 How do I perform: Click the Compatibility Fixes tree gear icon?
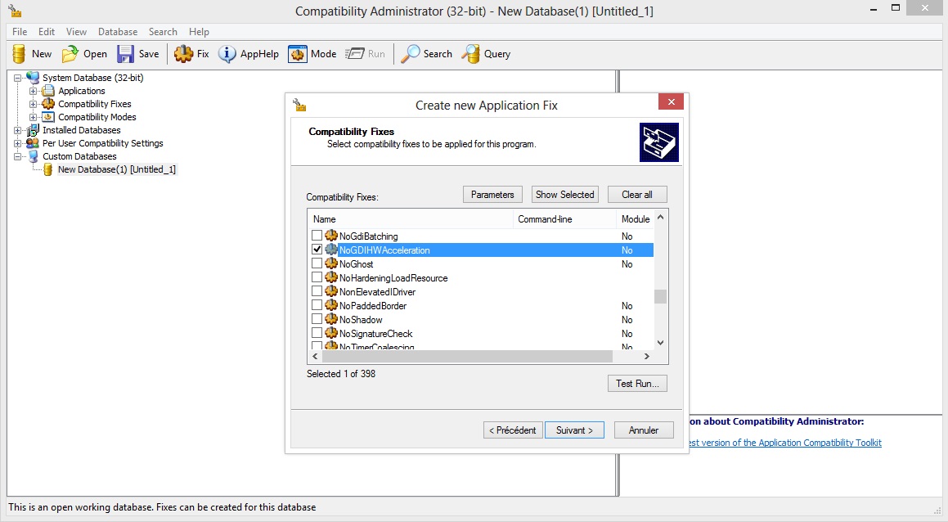tap(48, 104)
